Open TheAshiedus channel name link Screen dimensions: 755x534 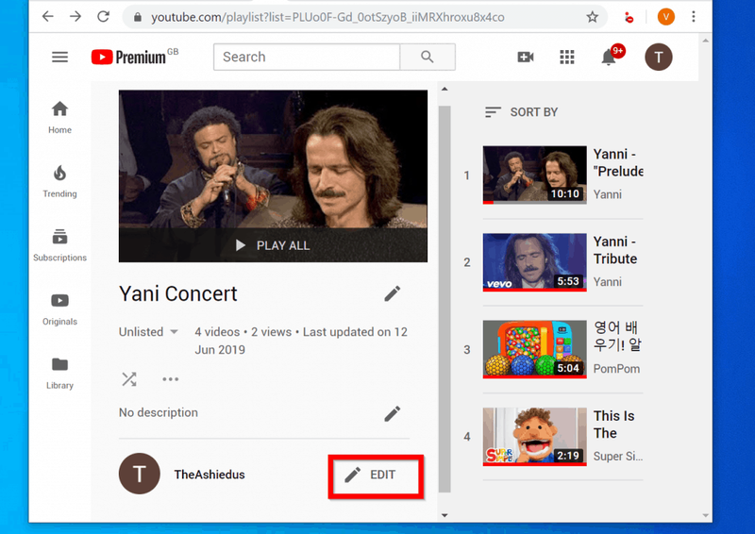tap(210, 475)
